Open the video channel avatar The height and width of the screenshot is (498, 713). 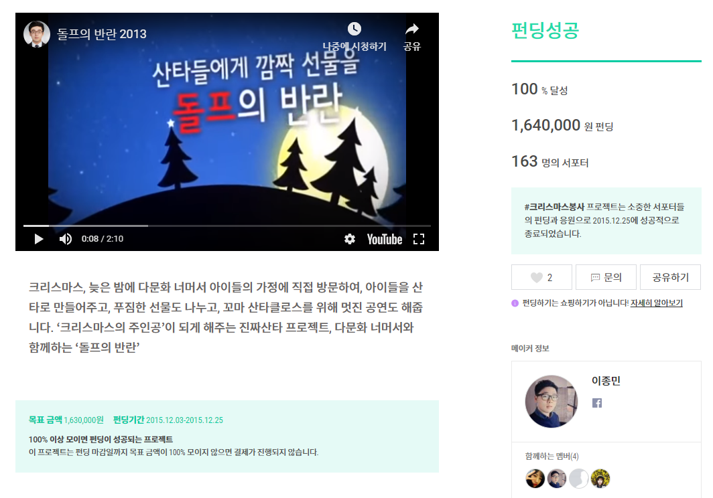(x=37, y=34)
